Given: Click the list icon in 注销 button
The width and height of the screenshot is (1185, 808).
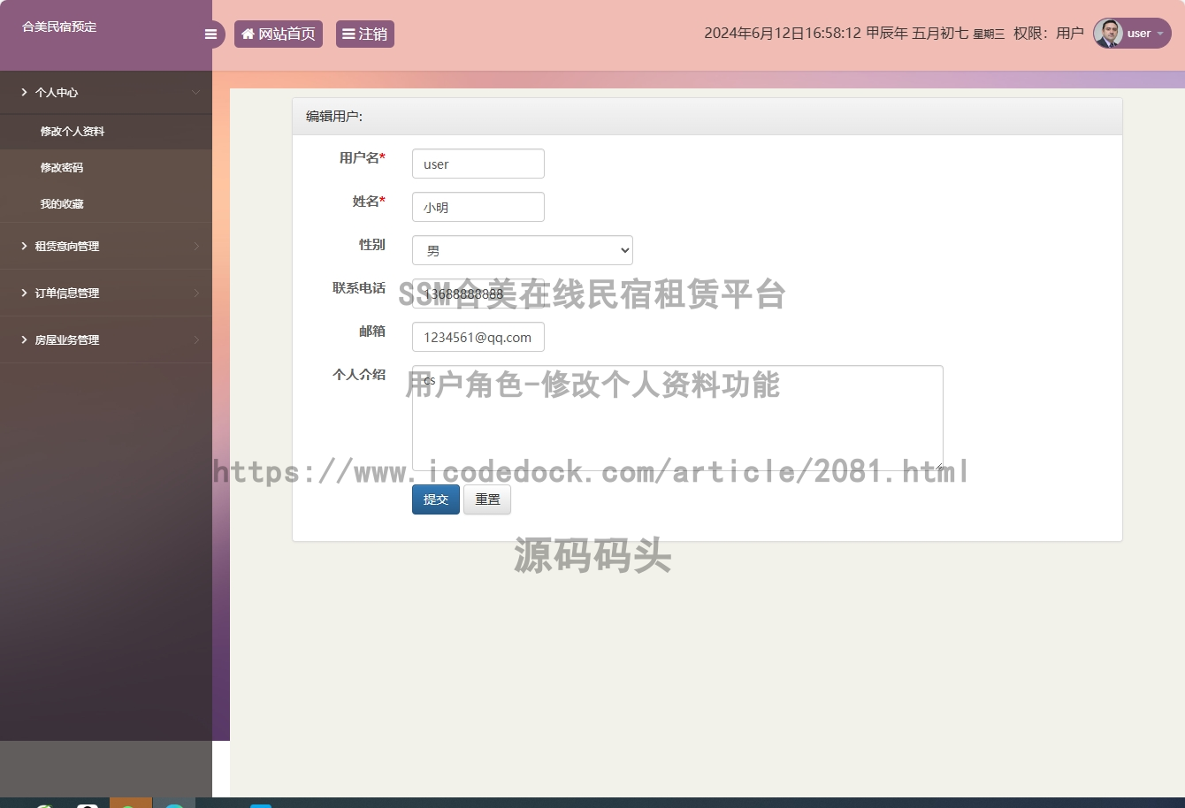Looking at the screenshot, I should (x=348, y=34).
